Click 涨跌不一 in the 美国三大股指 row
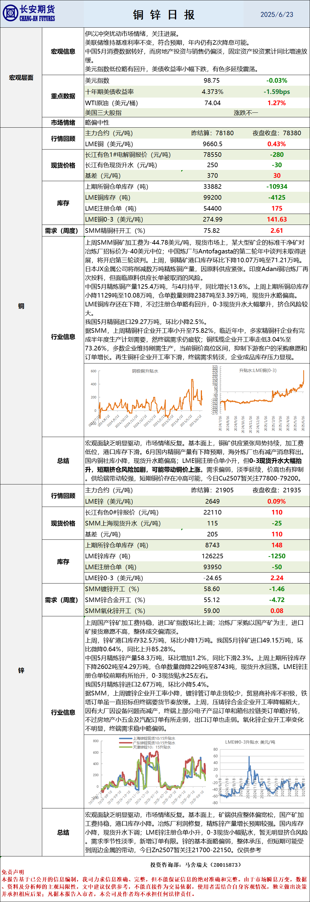 [x=246, y=113]
